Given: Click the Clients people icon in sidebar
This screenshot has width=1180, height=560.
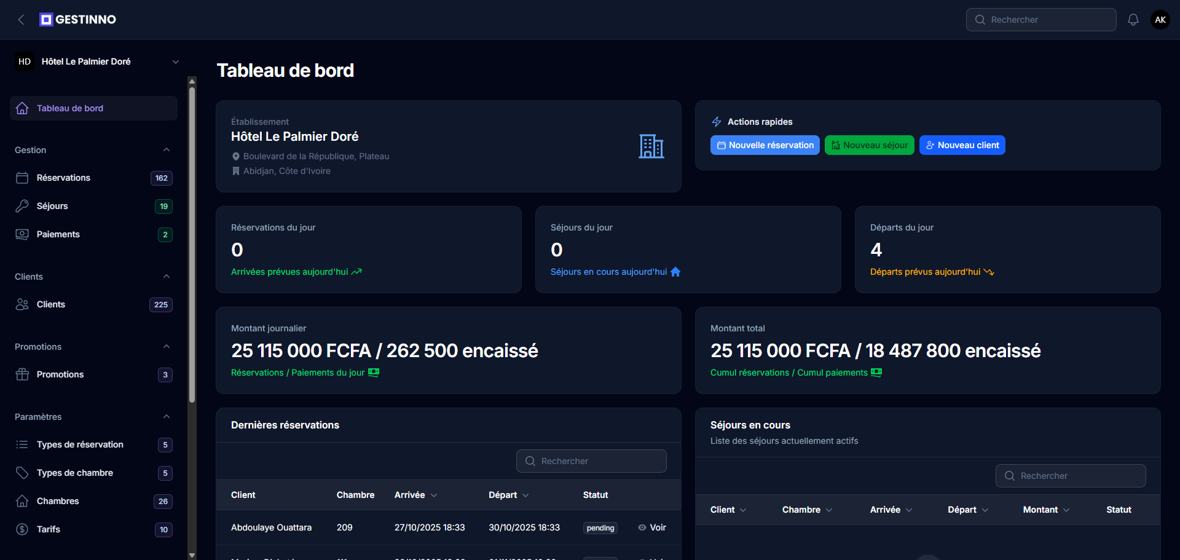Looking at the screenshot, I should pos(22,304).
